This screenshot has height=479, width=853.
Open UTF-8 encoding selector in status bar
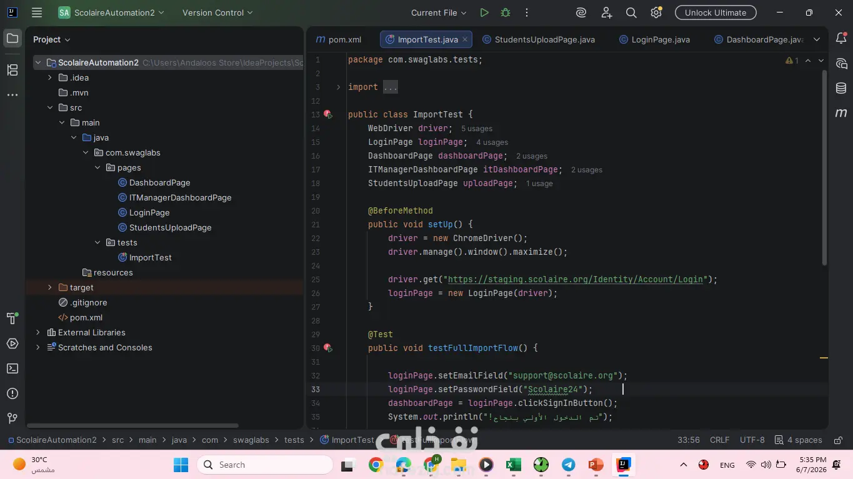pos(752,440)
